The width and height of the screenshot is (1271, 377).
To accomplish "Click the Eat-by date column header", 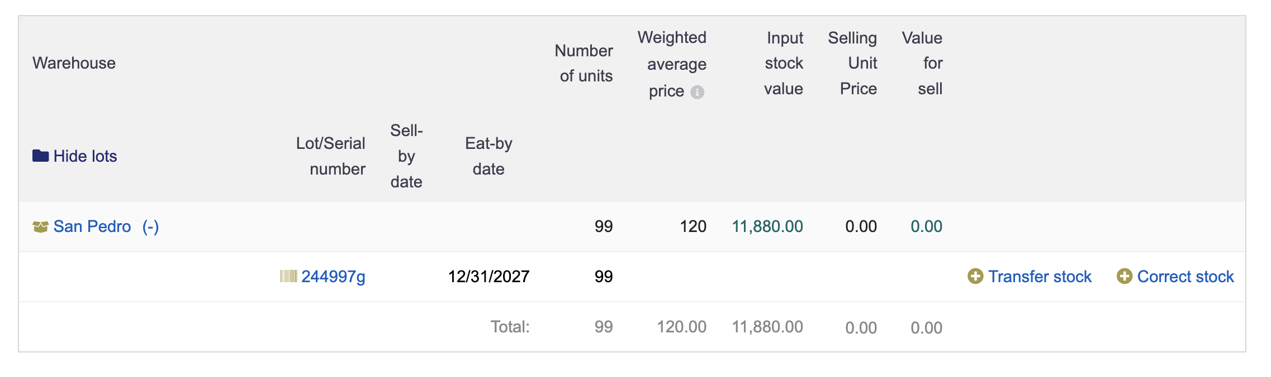I will click(489, 156).
